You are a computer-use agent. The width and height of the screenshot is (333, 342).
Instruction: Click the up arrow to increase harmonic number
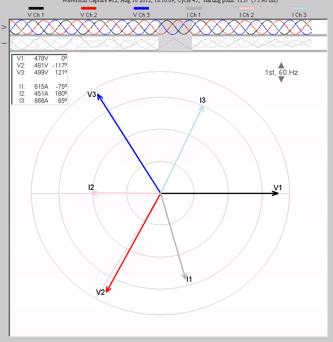tap(281, 65)
